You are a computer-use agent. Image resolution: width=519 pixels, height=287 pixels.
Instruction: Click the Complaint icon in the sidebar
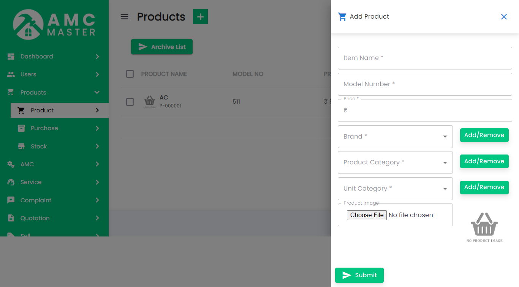point(11,200)
